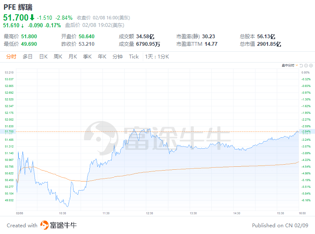The image size is (315, 234).
Task: Open the 月K monthly chart tab
Action: coord(73,57)
